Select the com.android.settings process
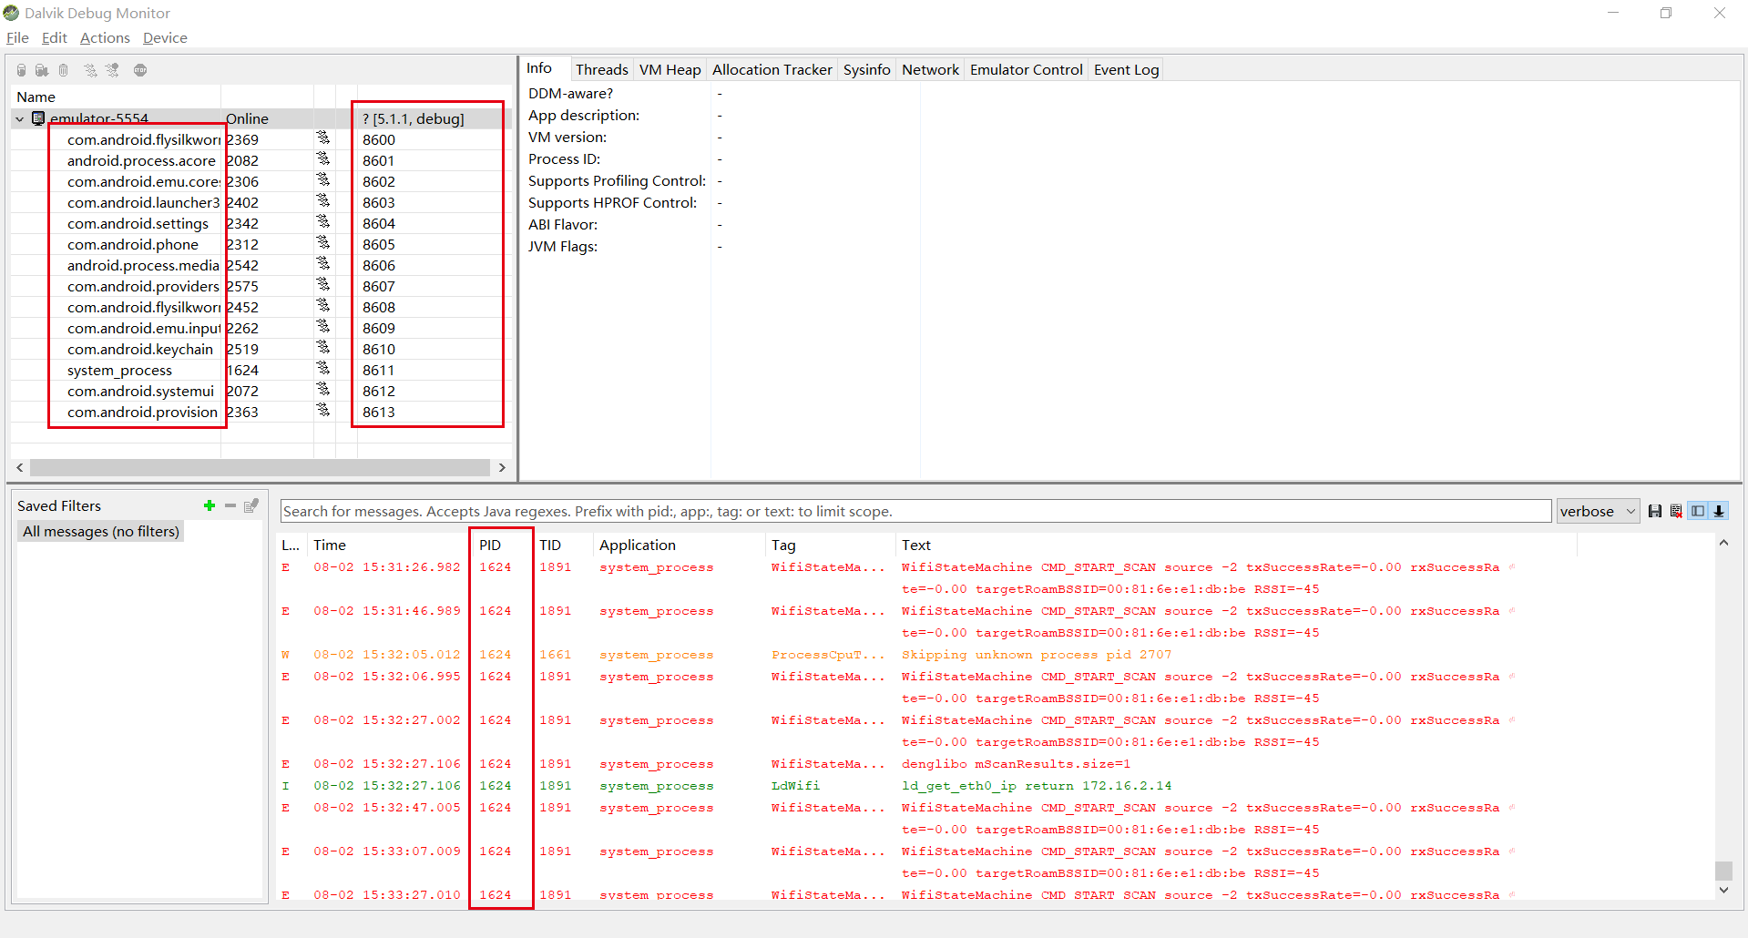 point(138,223)
